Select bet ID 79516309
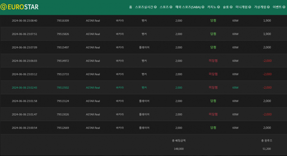 pyautogui.click(x=63, y=21)
